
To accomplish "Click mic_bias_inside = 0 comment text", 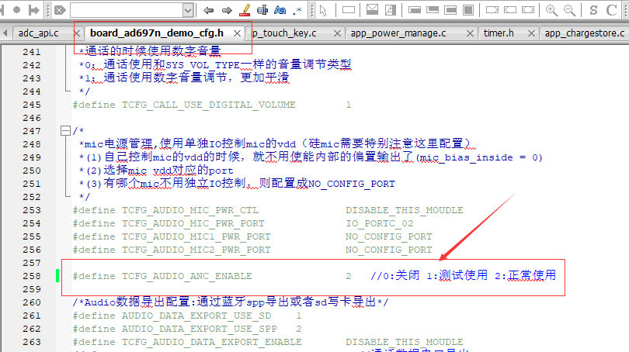I will point(479,157).
